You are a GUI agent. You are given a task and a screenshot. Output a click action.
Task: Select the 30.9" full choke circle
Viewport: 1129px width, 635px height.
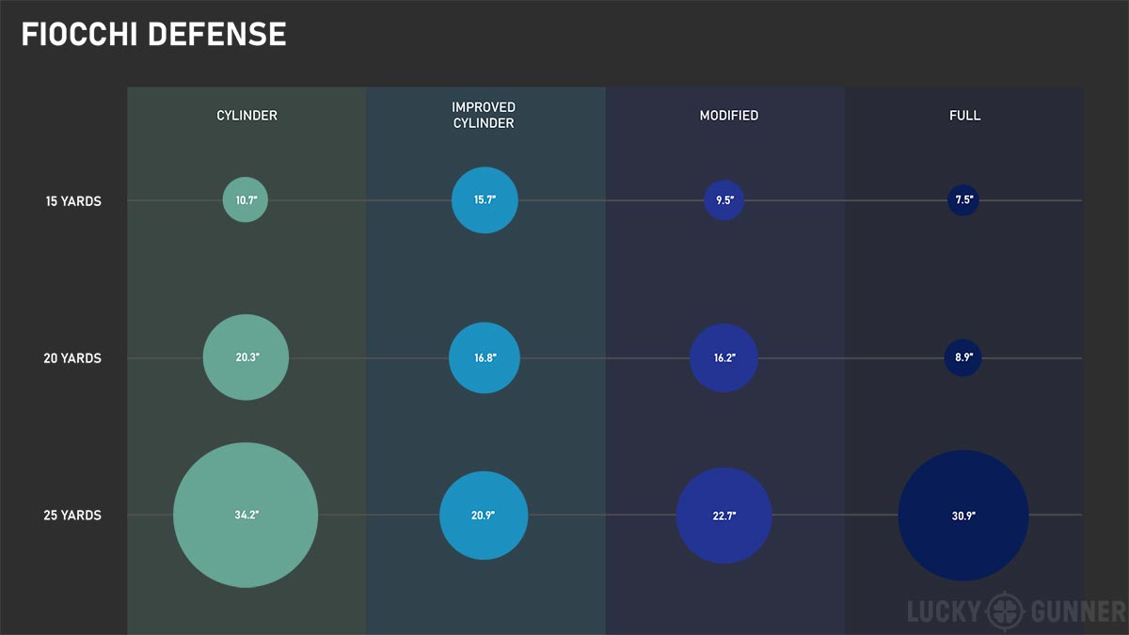tap(963, 516)
